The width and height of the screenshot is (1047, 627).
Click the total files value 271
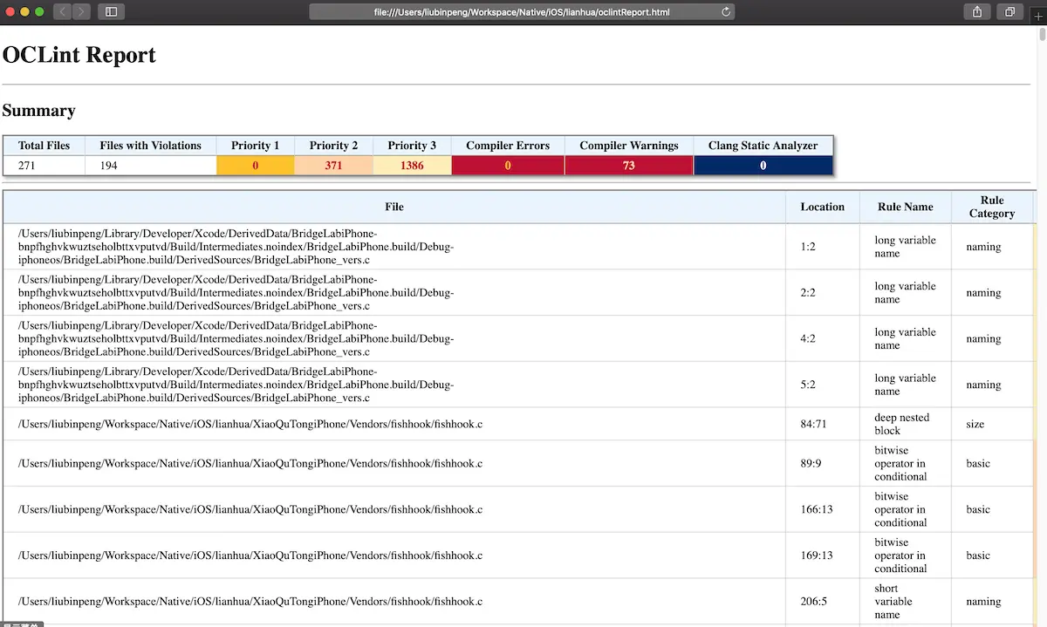[x=44, y=166]
